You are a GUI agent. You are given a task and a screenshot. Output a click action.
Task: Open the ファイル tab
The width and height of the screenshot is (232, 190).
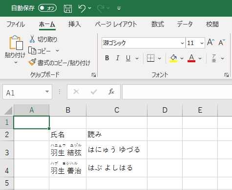(16, 24)
